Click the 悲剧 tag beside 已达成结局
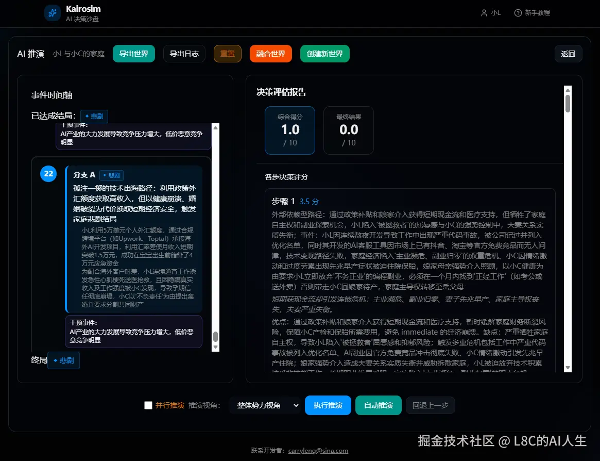Screen dimensions: 600x461 [94, 116]
